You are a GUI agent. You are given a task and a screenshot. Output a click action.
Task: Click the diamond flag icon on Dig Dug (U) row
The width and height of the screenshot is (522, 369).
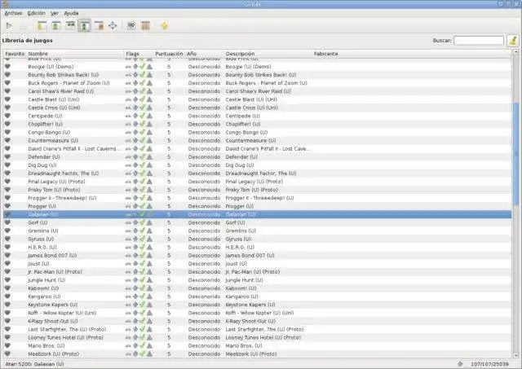pos(135,165)
